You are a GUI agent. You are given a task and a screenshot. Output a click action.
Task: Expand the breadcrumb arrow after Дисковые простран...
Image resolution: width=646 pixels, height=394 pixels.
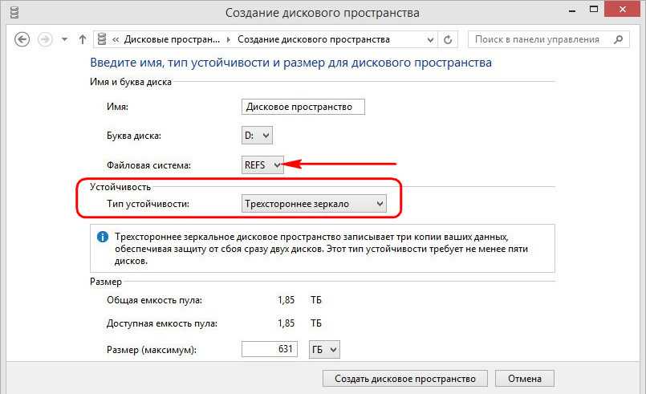229,39
